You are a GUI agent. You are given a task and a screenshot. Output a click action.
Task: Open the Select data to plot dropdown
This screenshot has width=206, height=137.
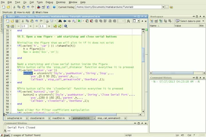click(x=203, y=21)
